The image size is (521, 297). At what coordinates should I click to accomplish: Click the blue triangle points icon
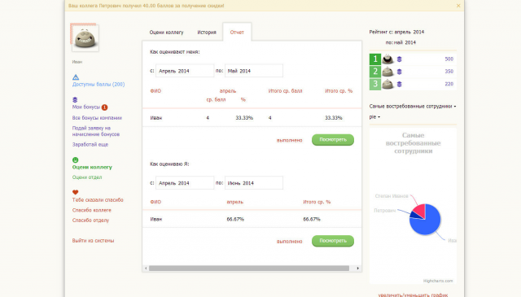[x=76, y=77]
